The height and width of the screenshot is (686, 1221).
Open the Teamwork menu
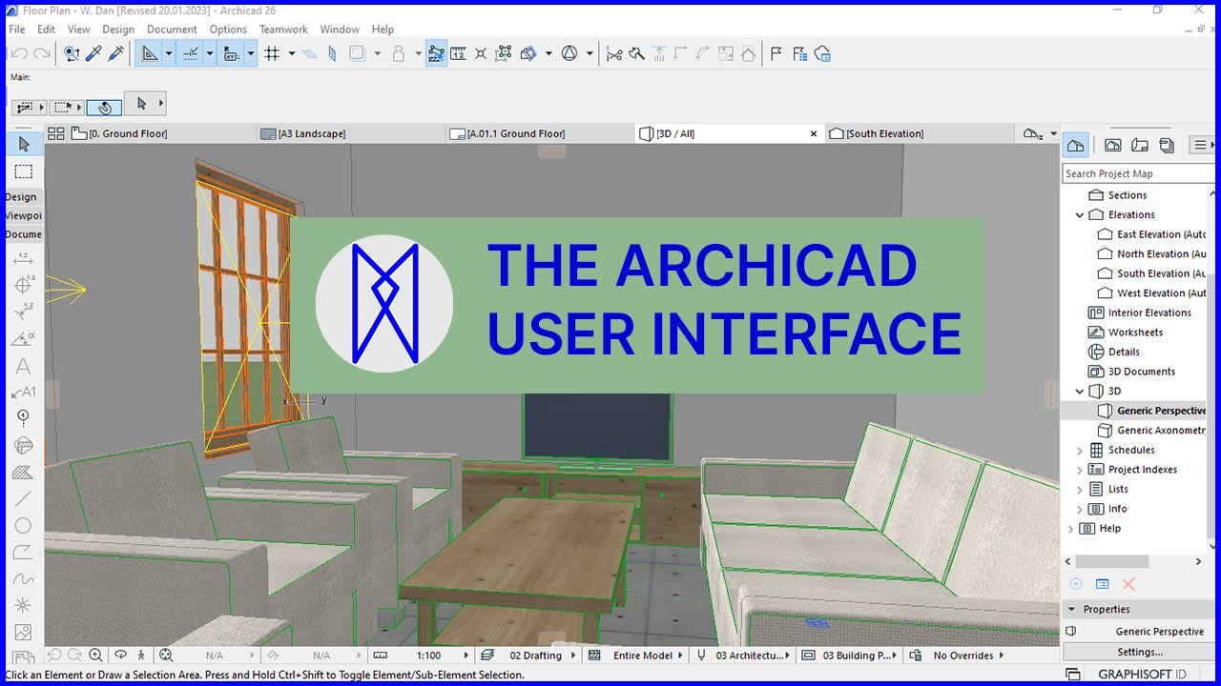283,30
